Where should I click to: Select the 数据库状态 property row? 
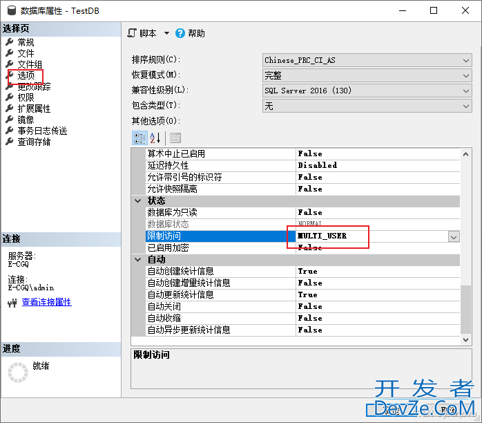[x=302, y=224]
